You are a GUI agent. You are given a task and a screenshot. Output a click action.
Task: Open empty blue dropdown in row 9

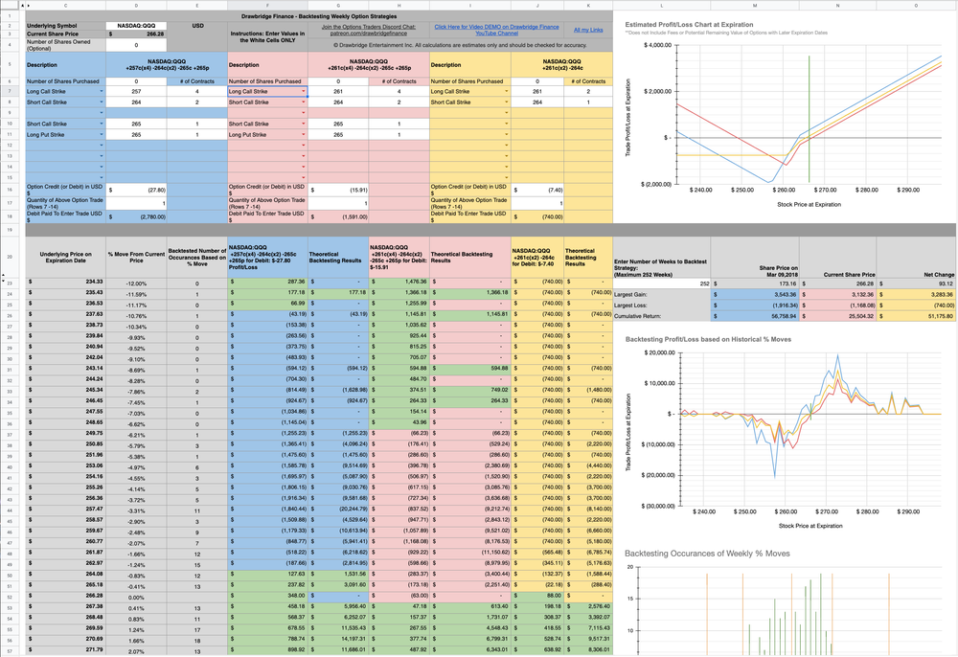102,113
